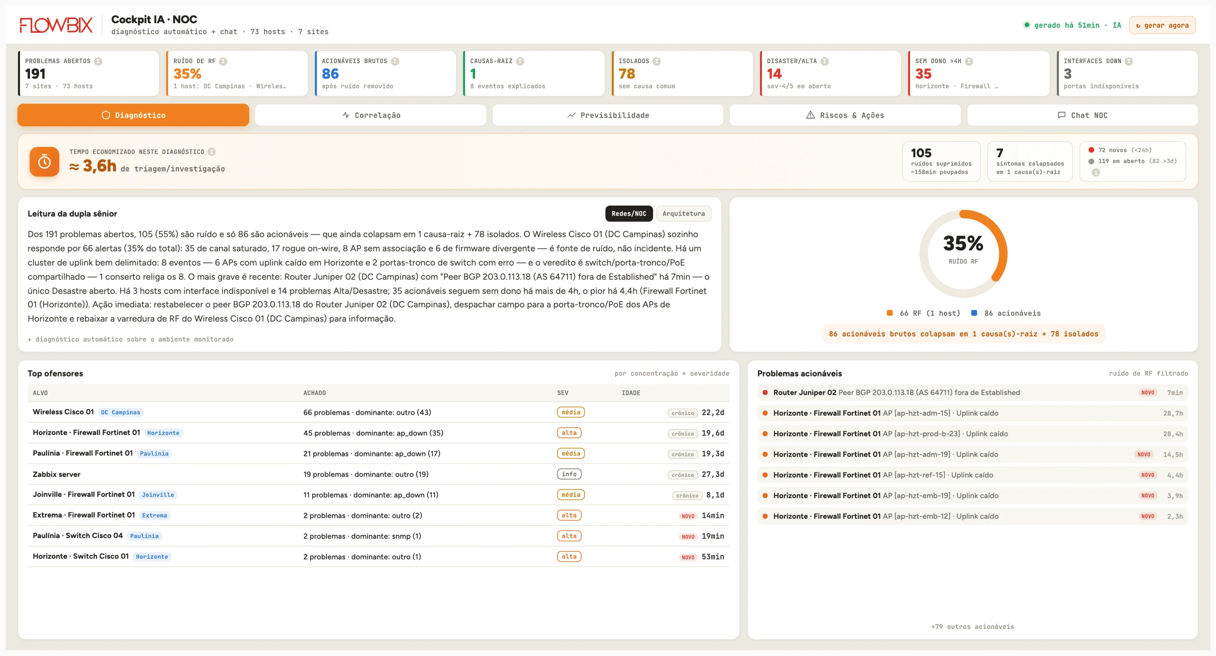This screenshot has height=656, width=1216.
Task: Open the ap-hzt-emb-12 Uplink caído problem
Action: 972,516
